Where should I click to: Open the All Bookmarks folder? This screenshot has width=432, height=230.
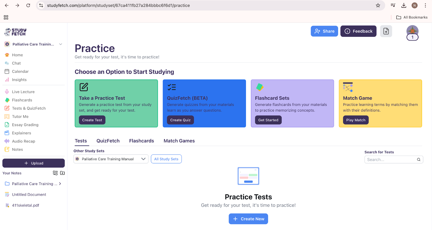(x=412, y=17)
